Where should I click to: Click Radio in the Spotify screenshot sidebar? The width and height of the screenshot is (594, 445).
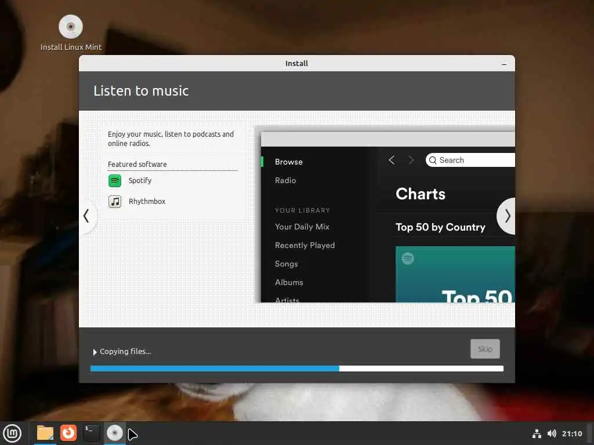285,181
